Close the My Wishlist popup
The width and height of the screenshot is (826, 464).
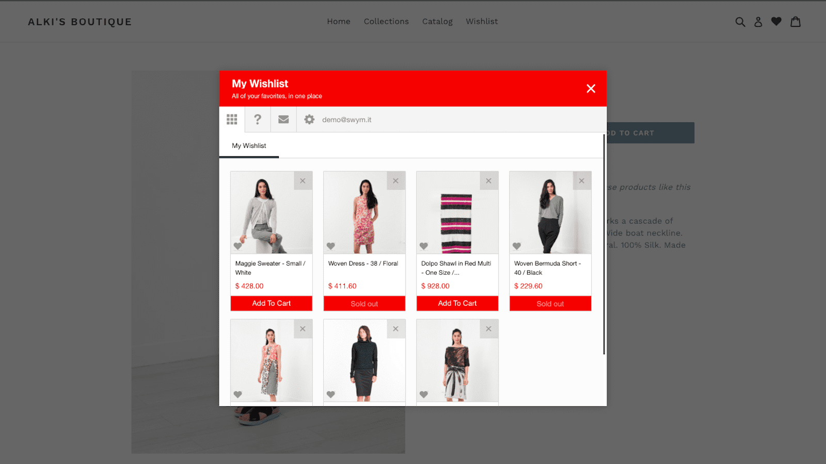[x=591, y=89]
